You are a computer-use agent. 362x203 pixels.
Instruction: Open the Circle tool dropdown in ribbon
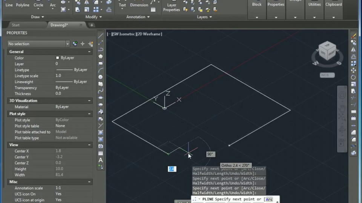point(38,9)
